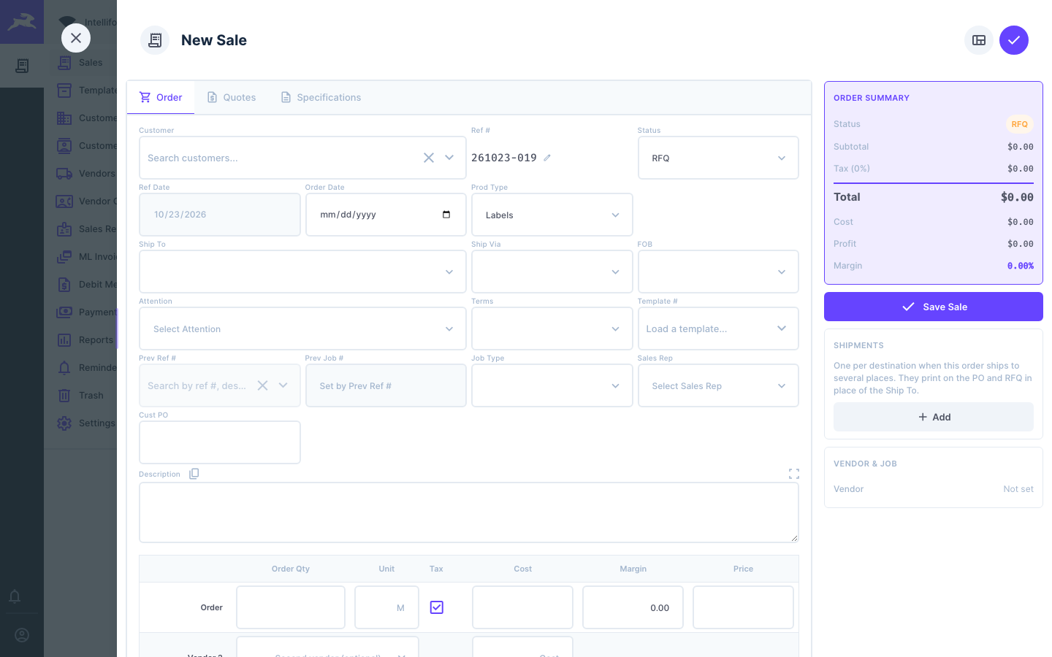
Task: Open the Order Date calendar picker
Action: (446, 215)
